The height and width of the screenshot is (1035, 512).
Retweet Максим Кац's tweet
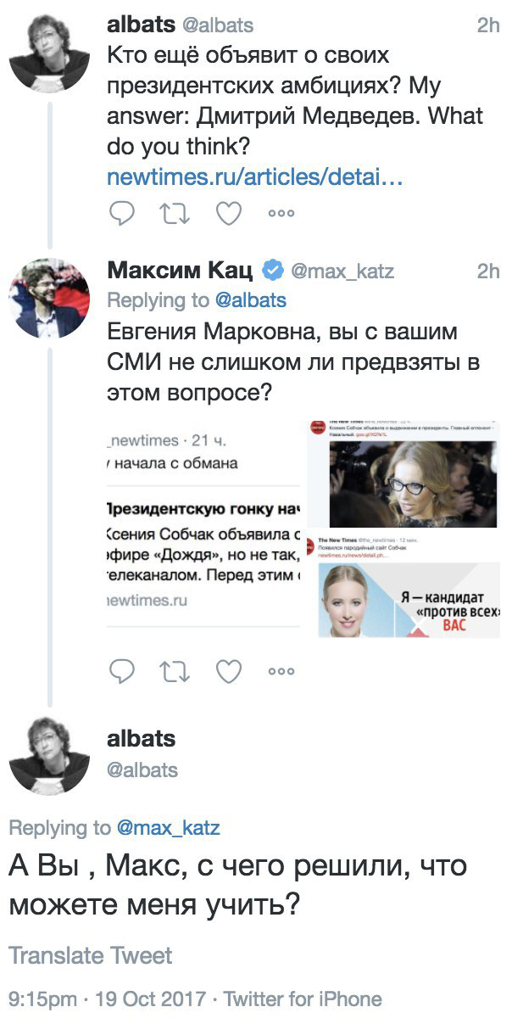point(175,671)
